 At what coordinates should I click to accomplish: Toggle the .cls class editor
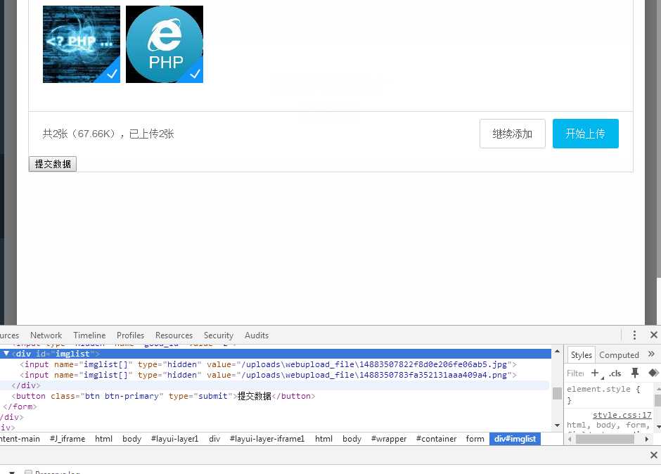pyautogui.click(x=615, y=373)
